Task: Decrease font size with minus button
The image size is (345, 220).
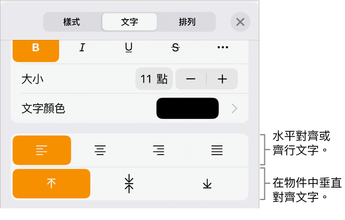Action: coord(191,79)
